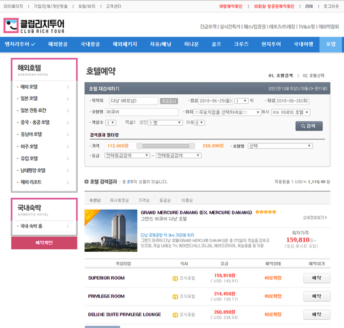Screen dimensions: 344x328
Task: Open 해외항공 in the blue navigation bar
Action: click(x=58, y=44)
